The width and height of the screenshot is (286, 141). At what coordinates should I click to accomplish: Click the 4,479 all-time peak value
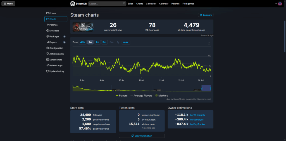191,25
